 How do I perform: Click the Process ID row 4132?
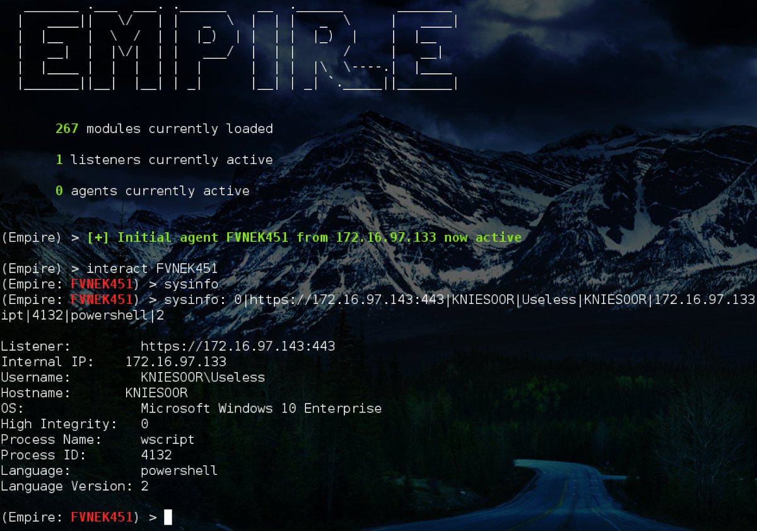(x=86, y=455)
